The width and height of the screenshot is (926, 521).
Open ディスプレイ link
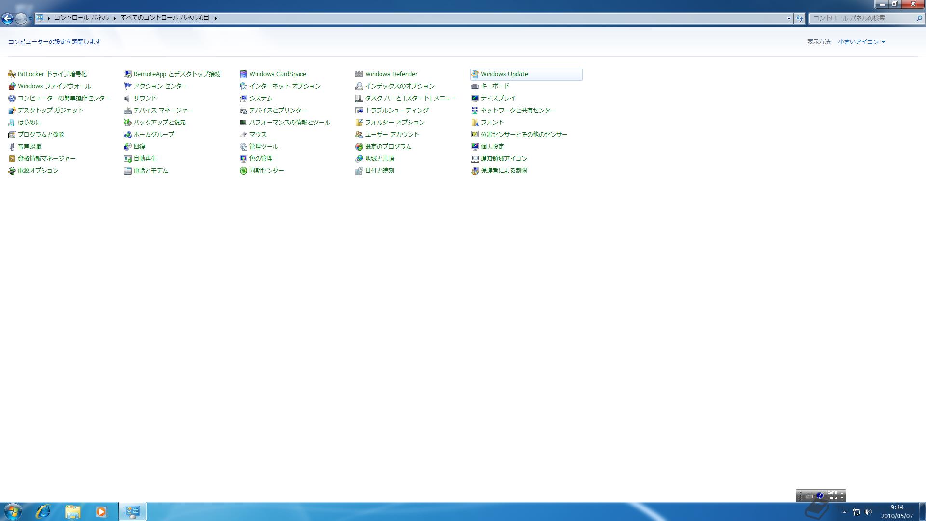[x=498, y=98]
